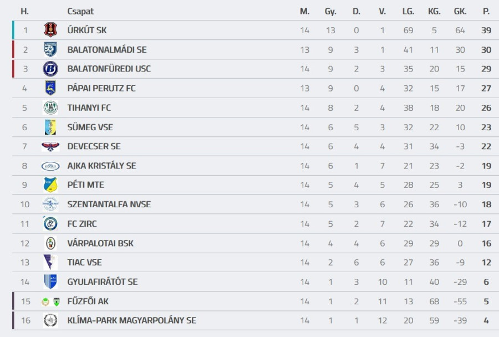499x337 pixels.
Task: Click the TIAC VSE pennant logo
Action: click(50, 262)
